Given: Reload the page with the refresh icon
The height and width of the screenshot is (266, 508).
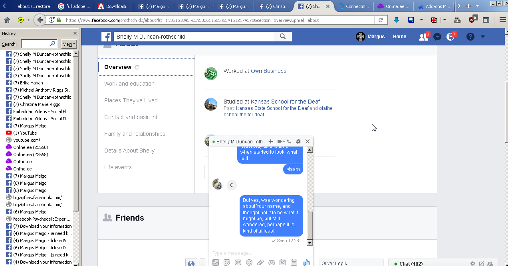Looking at the screenshot, I should 381,20.
